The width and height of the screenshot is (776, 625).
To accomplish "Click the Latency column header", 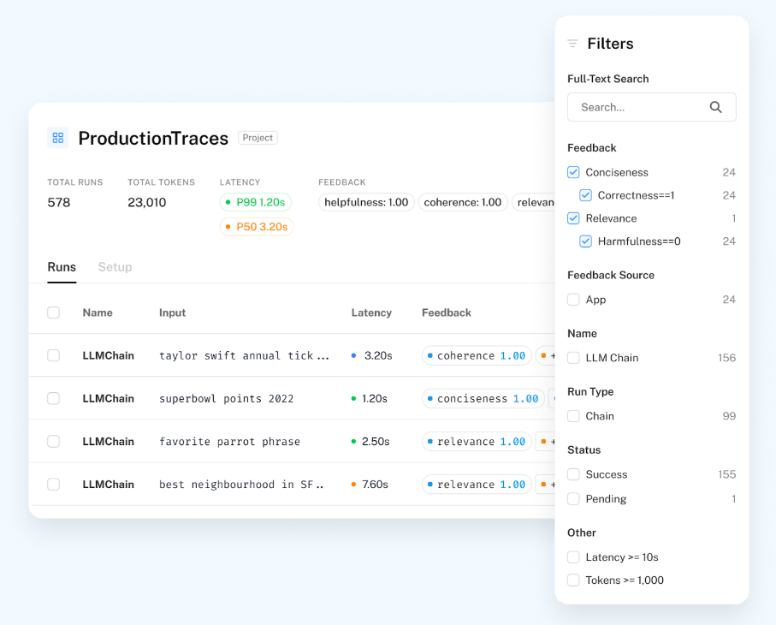I will (371, 312).
